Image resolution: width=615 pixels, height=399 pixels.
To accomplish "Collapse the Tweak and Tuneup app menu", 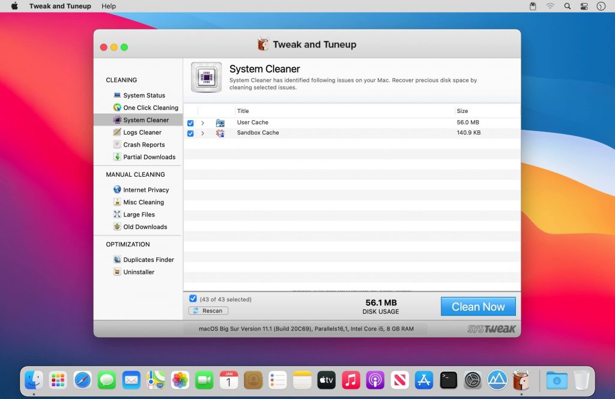I will 60,6.
